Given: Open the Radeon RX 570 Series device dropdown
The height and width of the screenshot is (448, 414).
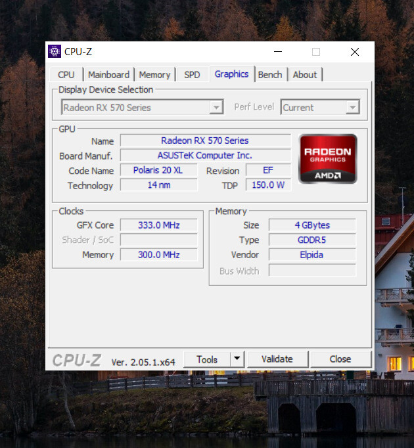Looking at the screenshot, I should point(142,108).
